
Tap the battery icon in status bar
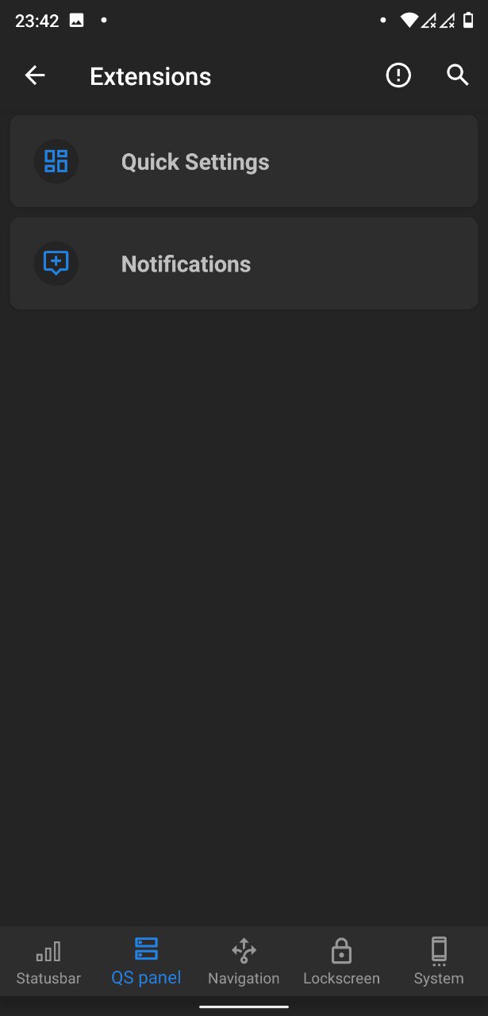468,21
